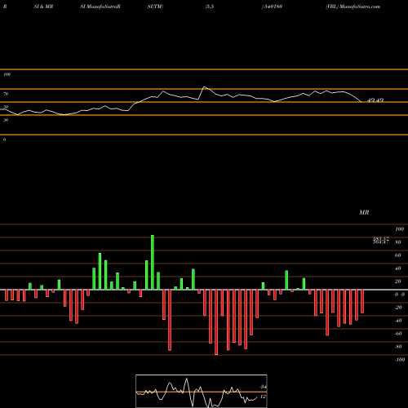Click the '(VBL) MunafaSutra.com' label
This screenshot has height=408, width=408.
353,7
